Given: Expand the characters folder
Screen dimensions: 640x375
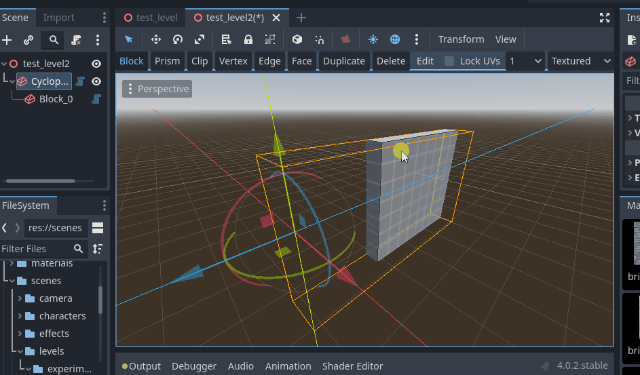Looking at the screenshot, I should pos(20,316).
